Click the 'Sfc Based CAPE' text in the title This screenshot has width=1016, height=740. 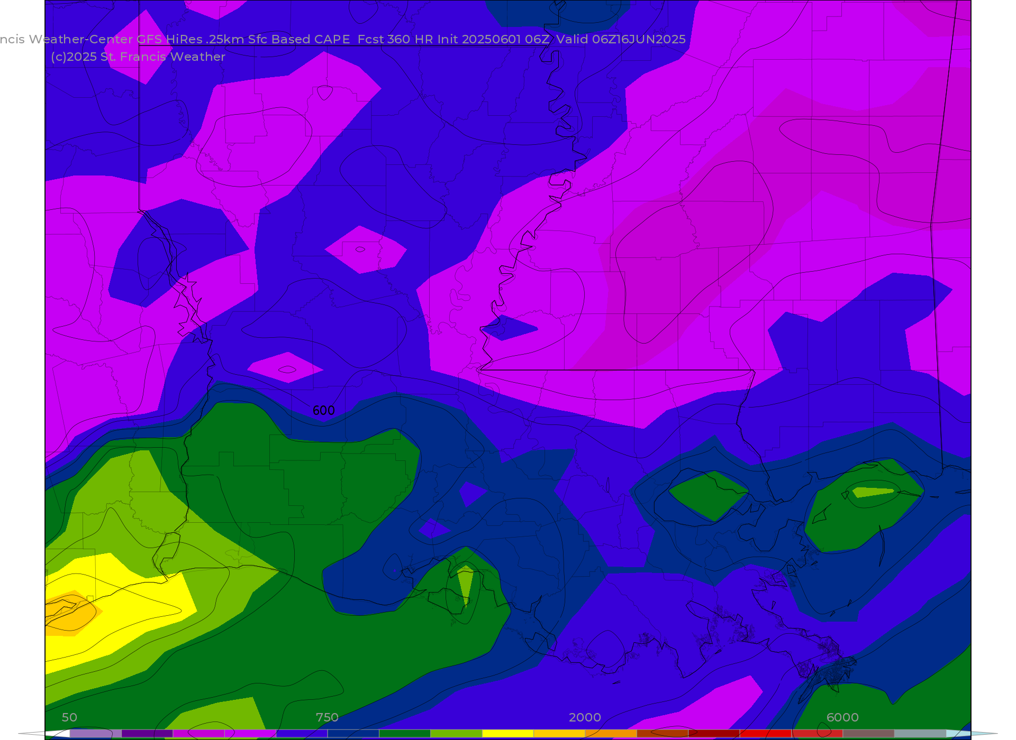point(299,39)
